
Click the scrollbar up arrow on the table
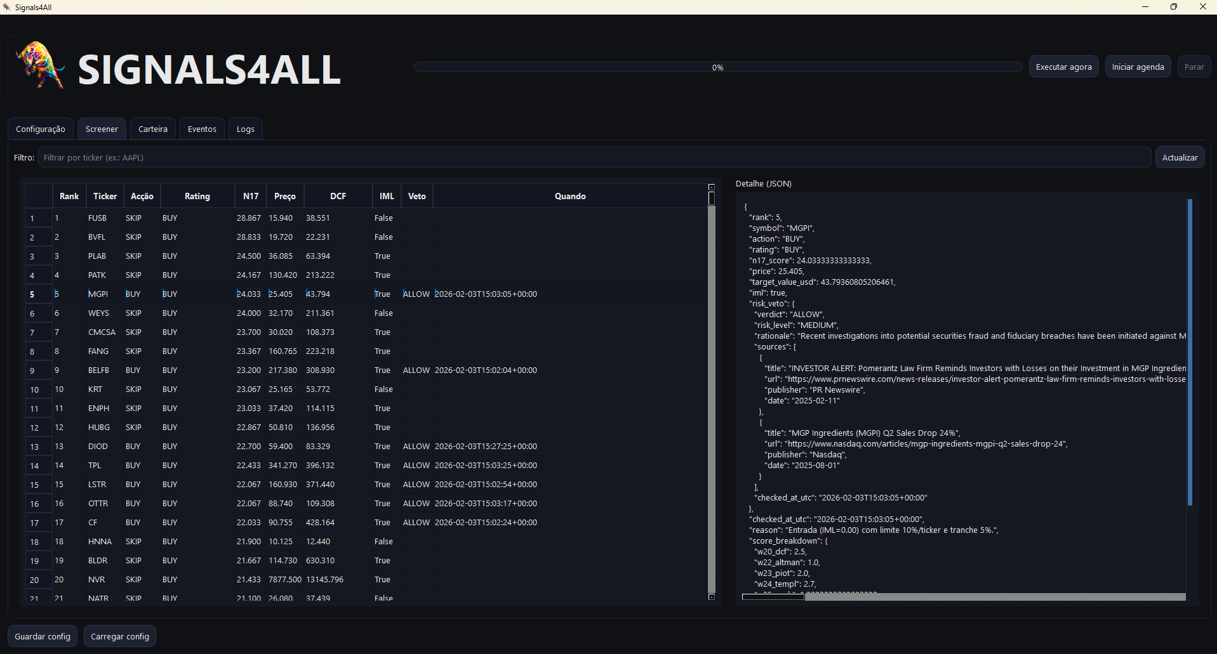tap(710, 186)
